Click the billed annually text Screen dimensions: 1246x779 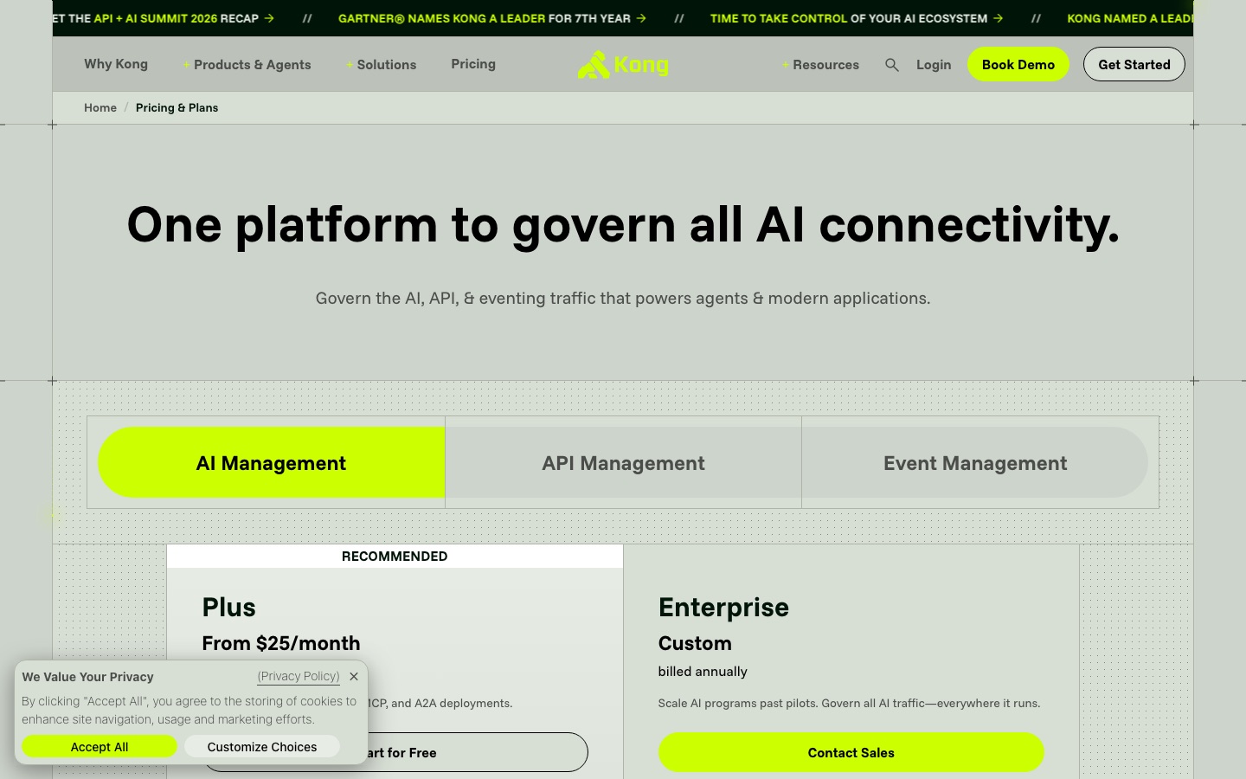pos(703,671)
